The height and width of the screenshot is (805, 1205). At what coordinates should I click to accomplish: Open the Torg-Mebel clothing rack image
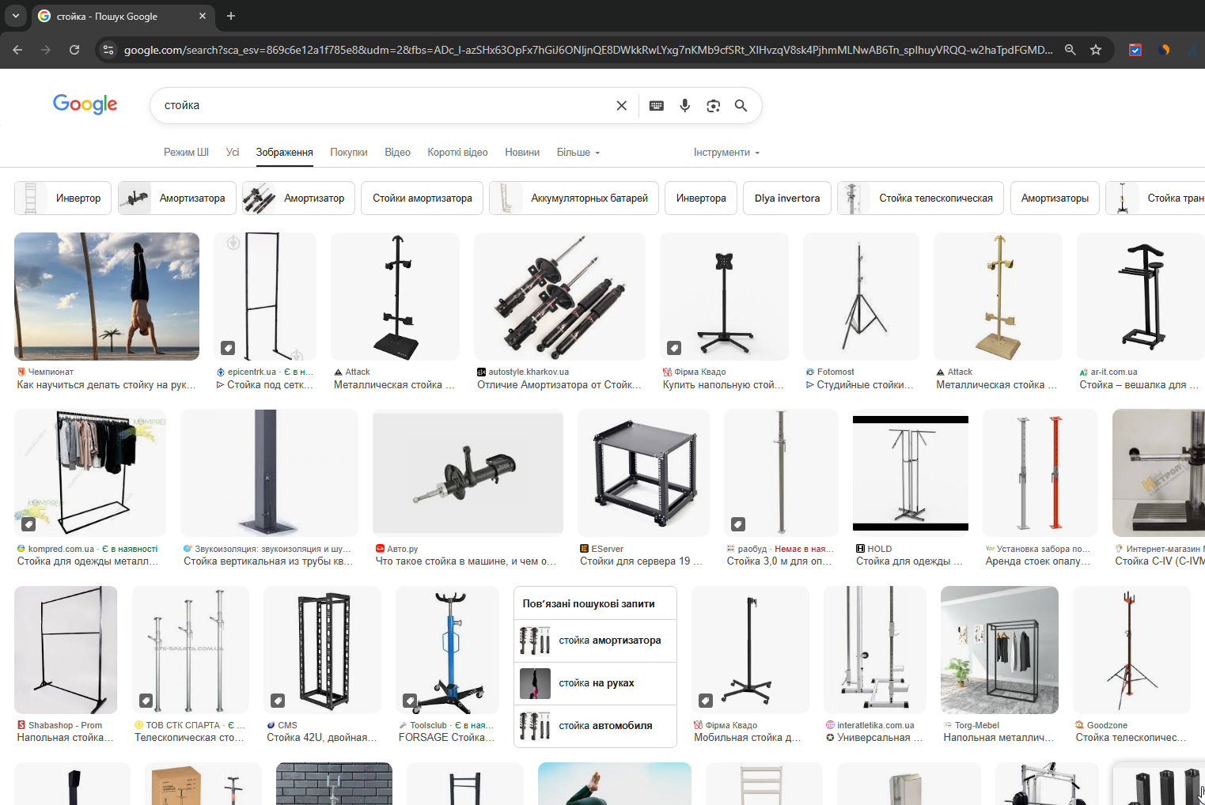point(999,650)
